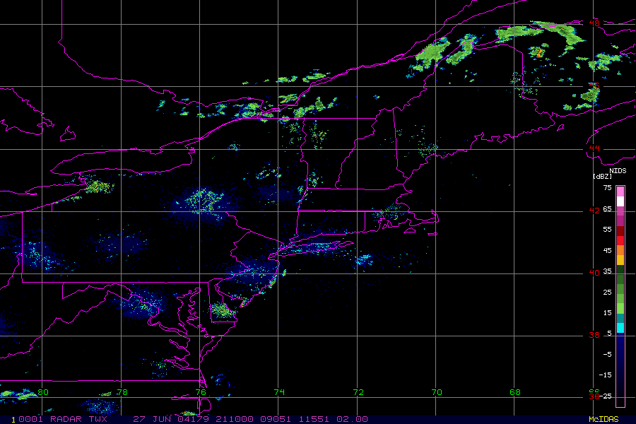Select the magenta 65 dBZ color band
This screenshot has height=424, width=636.
620,211
